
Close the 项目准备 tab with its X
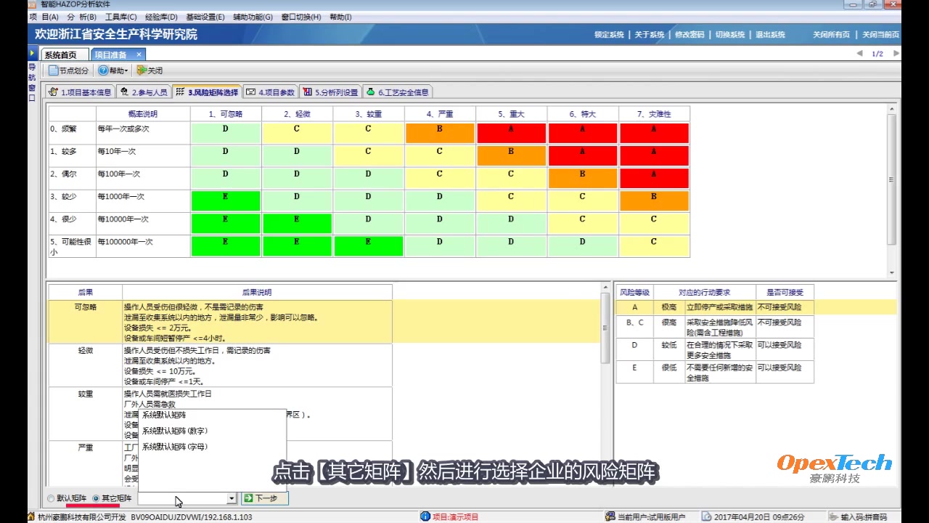pyautogui.click(x=139, y=54)
